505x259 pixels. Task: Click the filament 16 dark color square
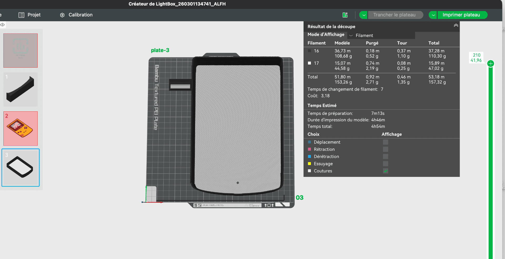[x=310, y=51]
